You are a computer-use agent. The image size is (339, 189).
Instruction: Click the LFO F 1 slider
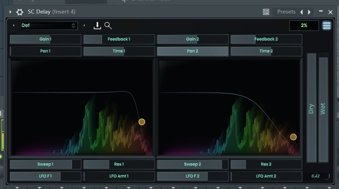[x=45, y=176]
